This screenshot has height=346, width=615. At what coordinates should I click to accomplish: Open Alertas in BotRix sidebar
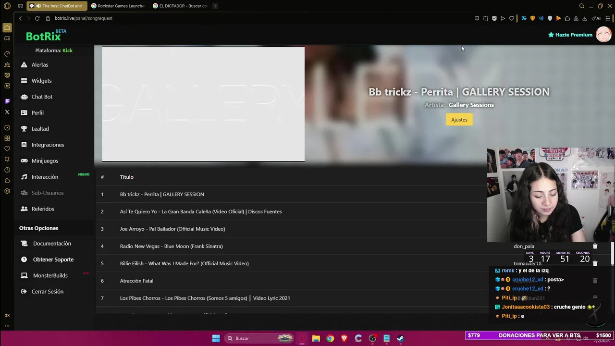[x=40, y=64]
